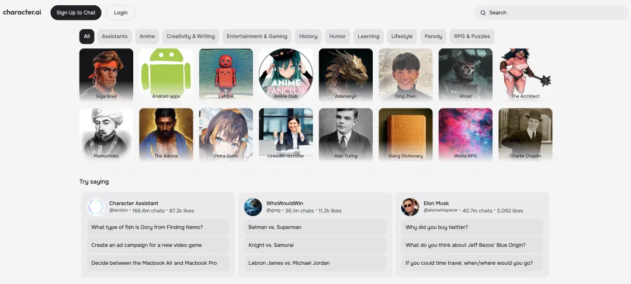
Task: Select the Creativity & Writing category
Action: pyautogui.click(x=190, y=36)
